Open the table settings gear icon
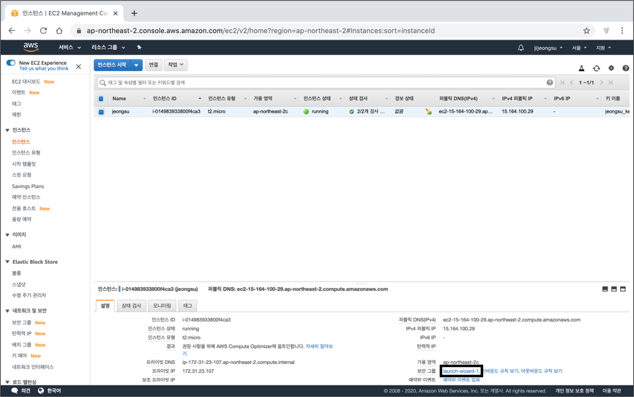Viewport: 634px width, 397px height. pyautogui.click(x=611, y=68)
